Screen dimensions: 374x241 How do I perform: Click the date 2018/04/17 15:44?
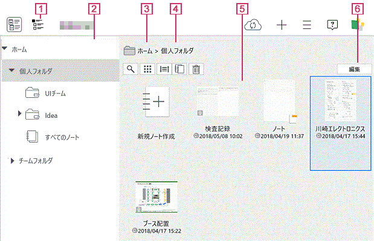[x=344, y=136]
